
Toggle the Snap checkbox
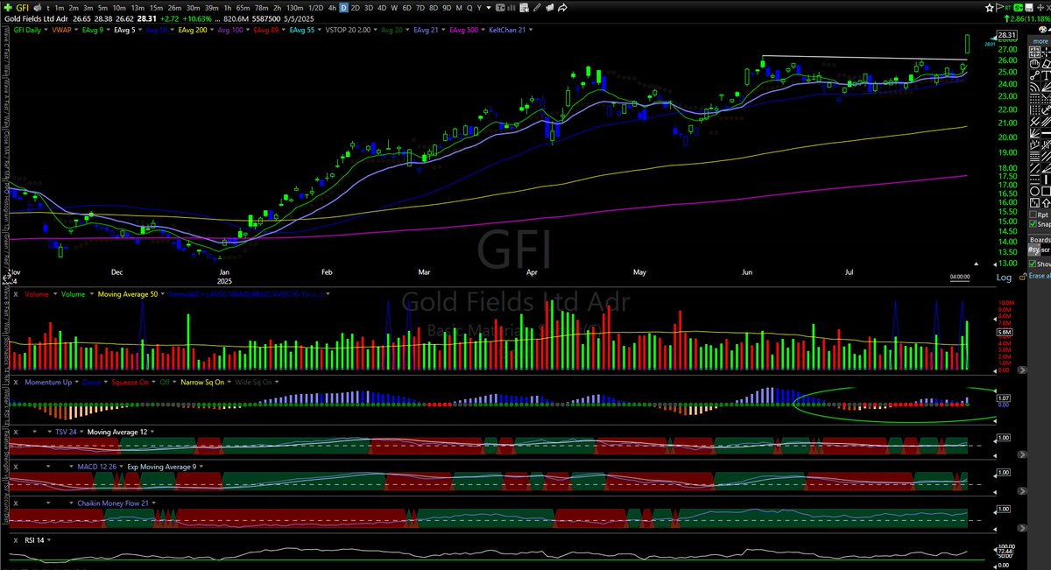point(1033,223)
